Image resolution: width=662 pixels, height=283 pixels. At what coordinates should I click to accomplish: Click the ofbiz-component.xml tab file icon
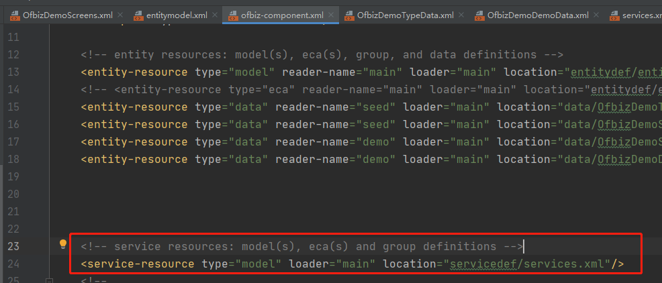click(x=232, y=15)
